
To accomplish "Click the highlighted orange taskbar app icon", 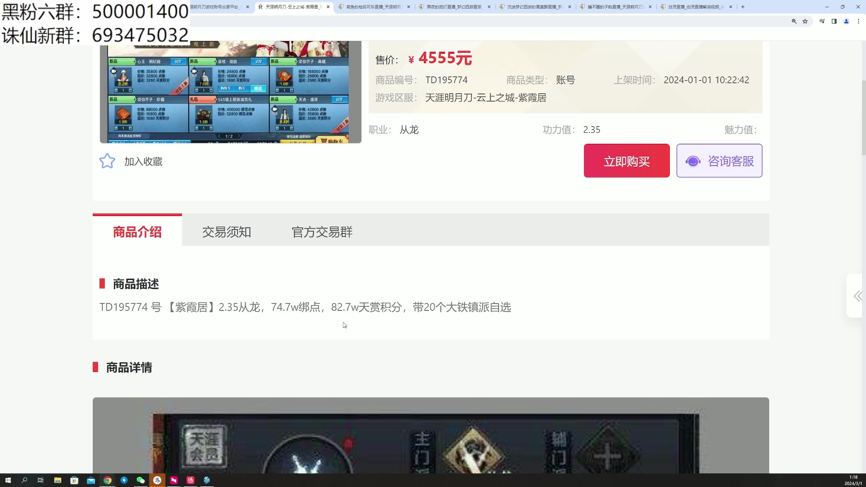I will click(x=157, y=480).
